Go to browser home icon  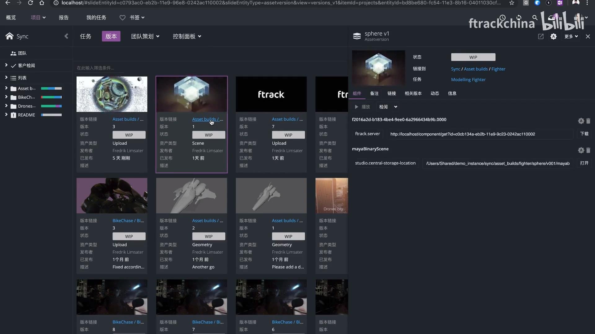(x=42, y=3)
